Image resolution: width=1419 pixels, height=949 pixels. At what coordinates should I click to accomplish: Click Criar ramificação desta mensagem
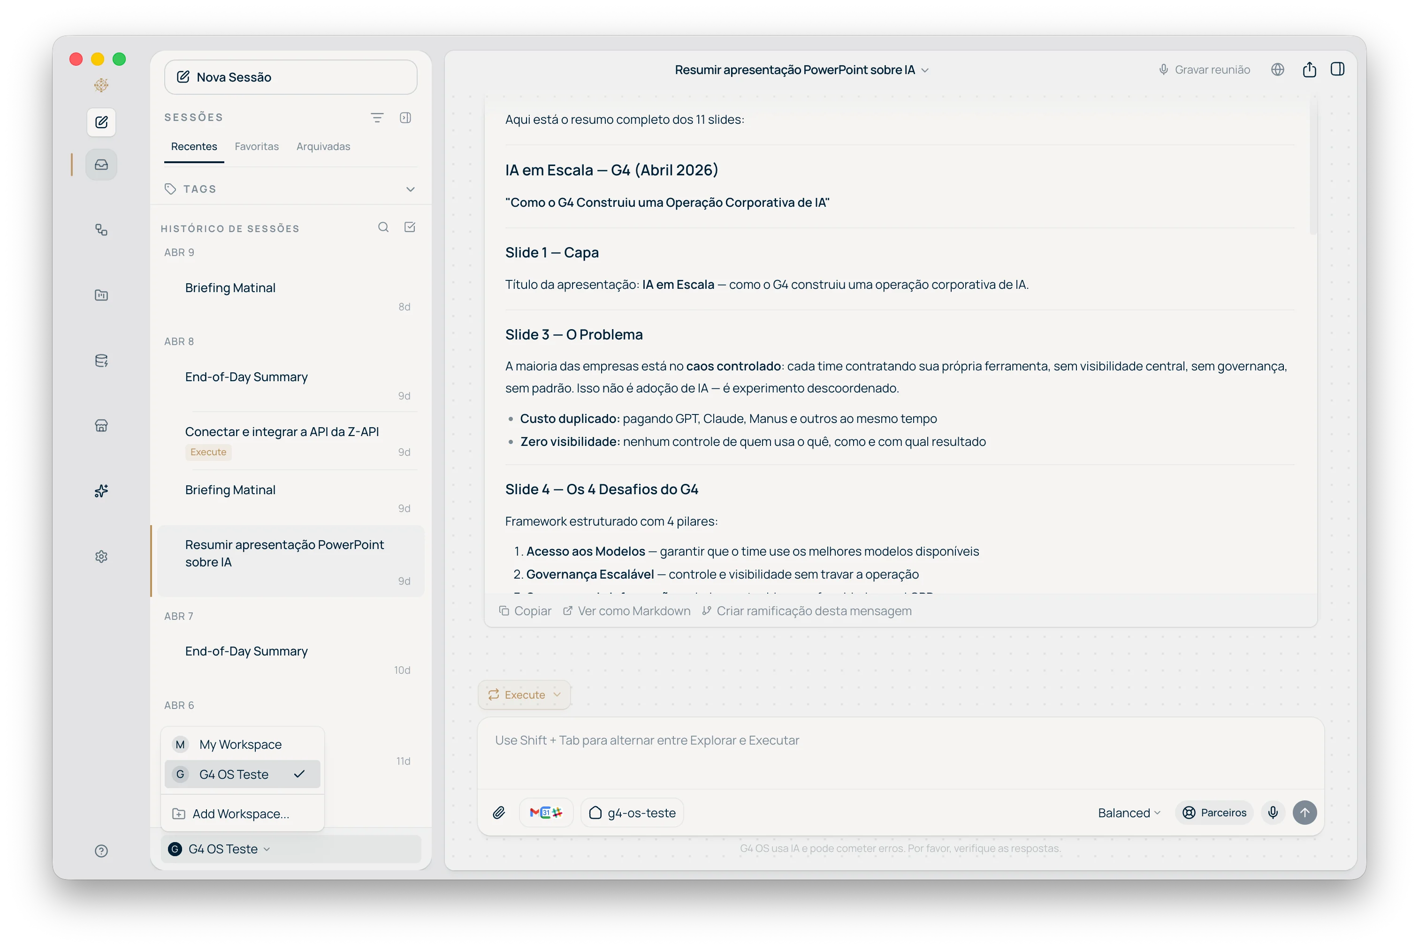point(807,610)
